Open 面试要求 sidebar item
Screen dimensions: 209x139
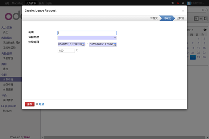click(8, 100)
